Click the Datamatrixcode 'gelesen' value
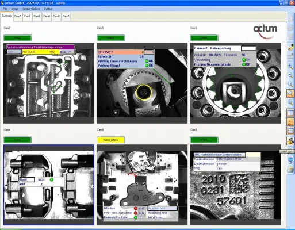The width and height of the screenshot is (295, 230). click(222, 164)
